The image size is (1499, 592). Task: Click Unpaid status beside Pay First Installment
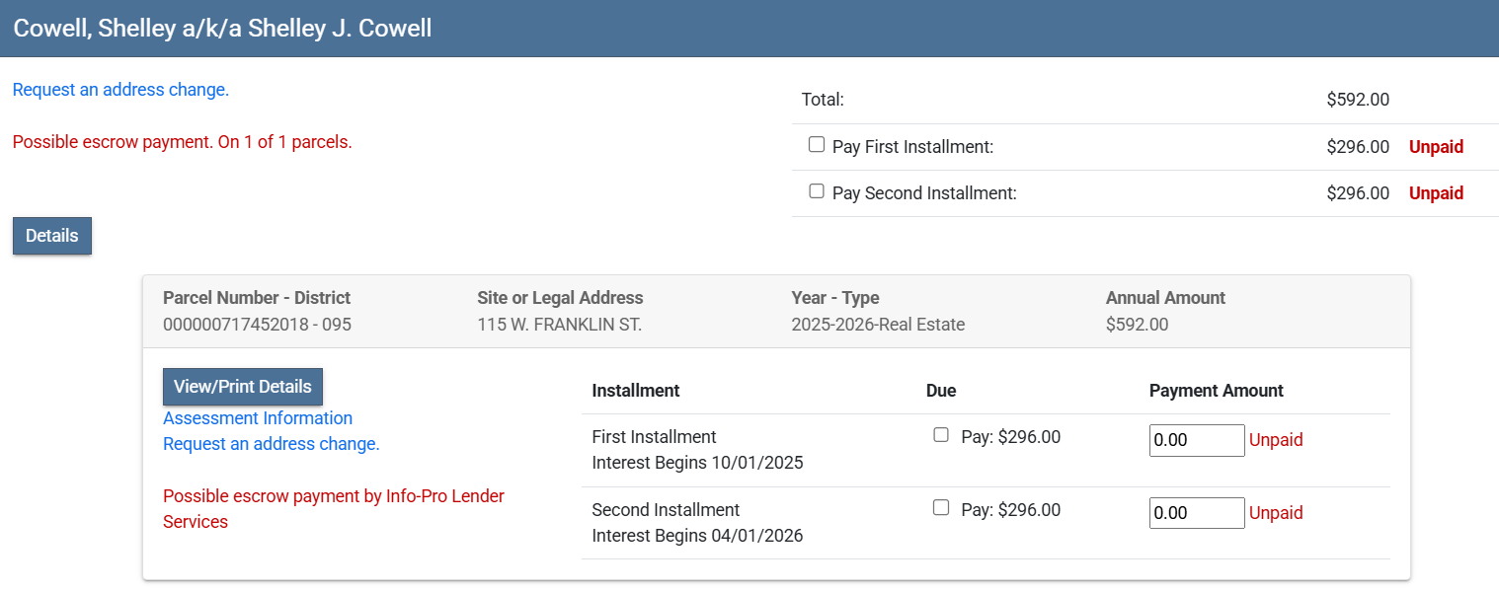(1436, 147)
